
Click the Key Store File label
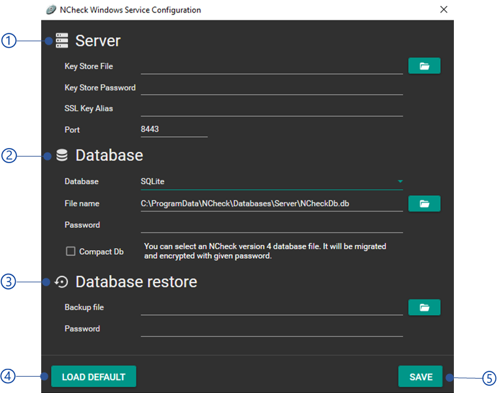click(x=89, y=66)
